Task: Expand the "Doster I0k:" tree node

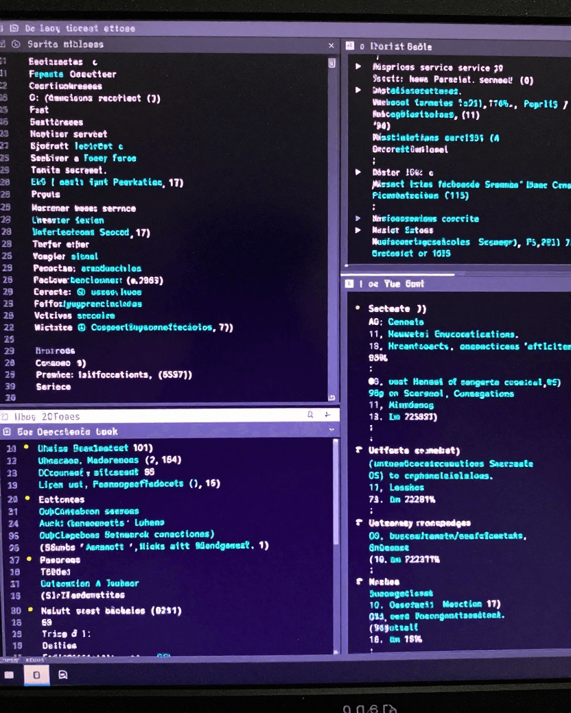Action: click(x=358, y=172)
